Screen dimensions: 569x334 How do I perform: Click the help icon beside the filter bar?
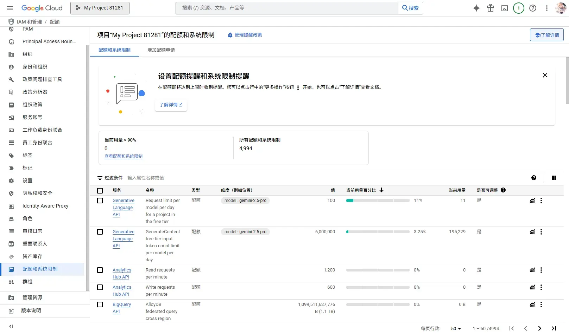(534, 178)
